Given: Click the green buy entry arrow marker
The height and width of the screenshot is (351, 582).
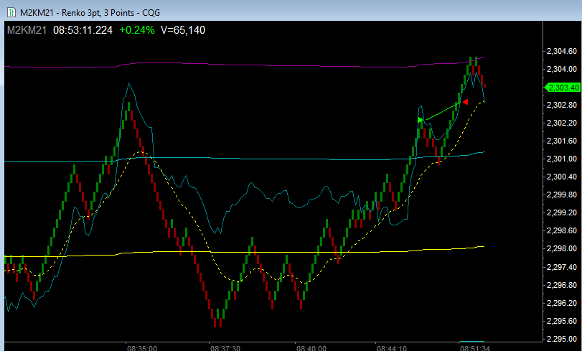Looking at the screenshot, I should click(x=420, y=120).
